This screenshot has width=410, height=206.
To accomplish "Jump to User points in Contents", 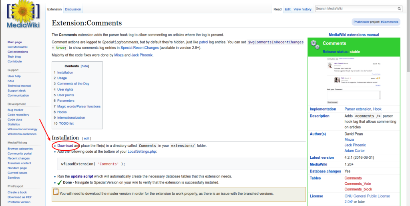I will click(66, 95).
